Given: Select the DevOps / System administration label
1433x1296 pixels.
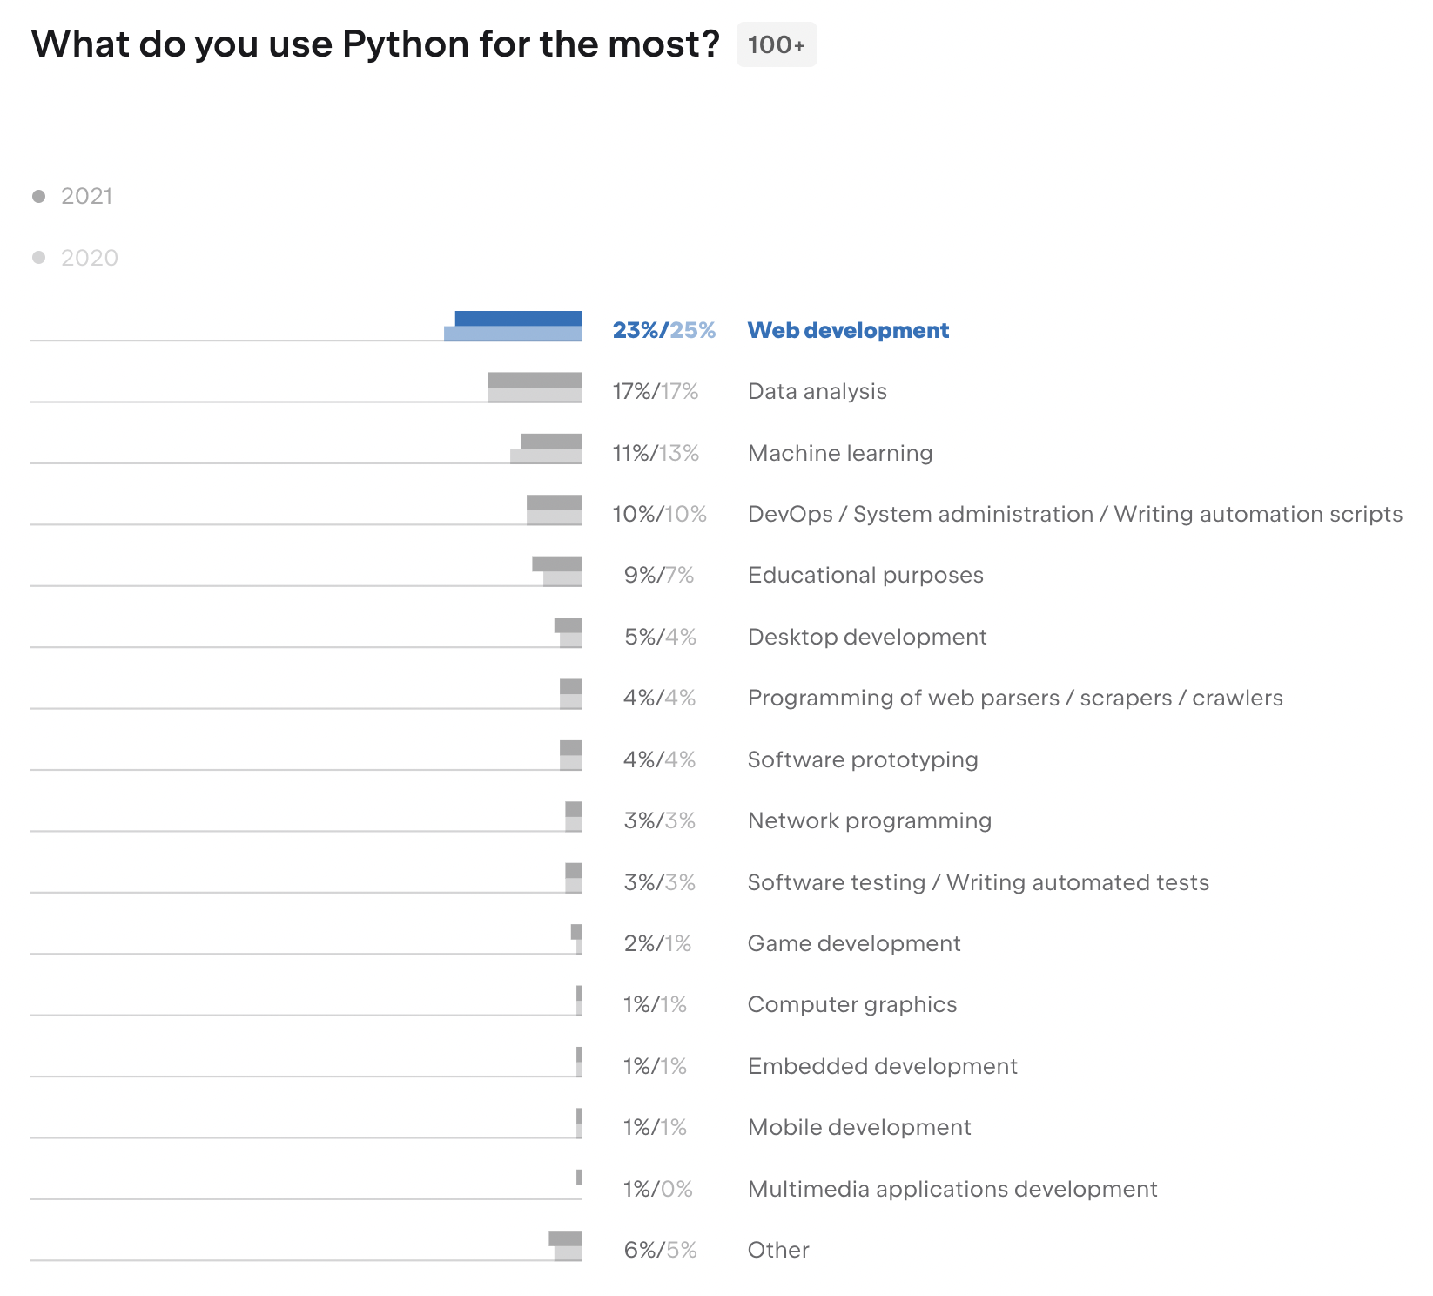Looking at the screenshot, I should [x=1075, y=514].
